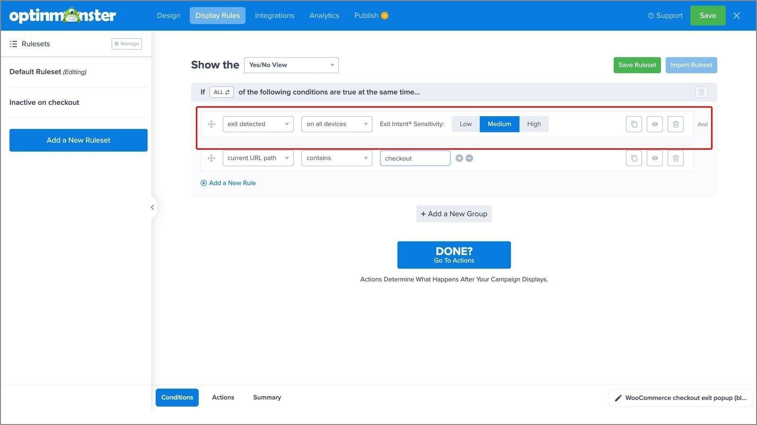Screen dimensions: 757x425
Task: Open the Design tab
Action: click(168, 16)
